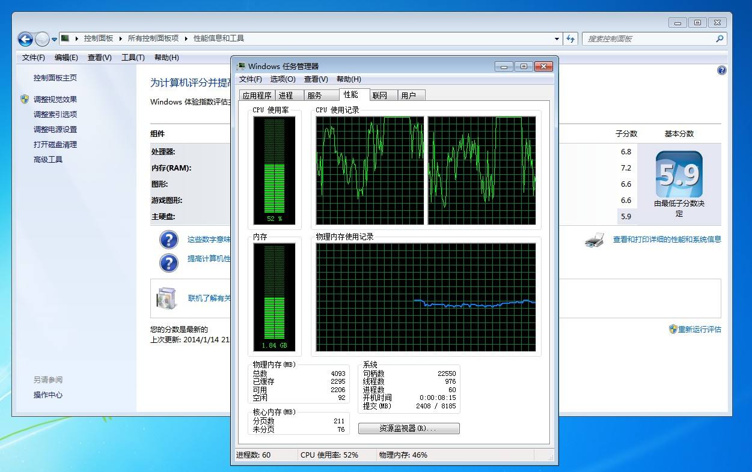Open 打开磁盘清理 sidebar link
This screenshot has width=752, height=472.
55,145
